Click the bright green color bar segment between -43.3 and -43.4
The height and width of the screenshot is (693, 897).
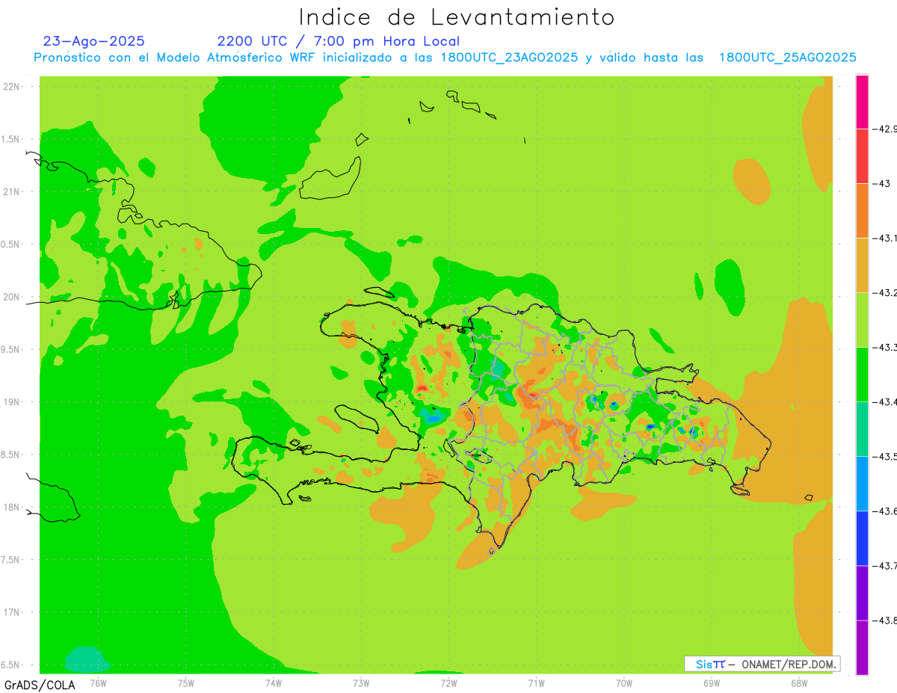coord(862,374)
